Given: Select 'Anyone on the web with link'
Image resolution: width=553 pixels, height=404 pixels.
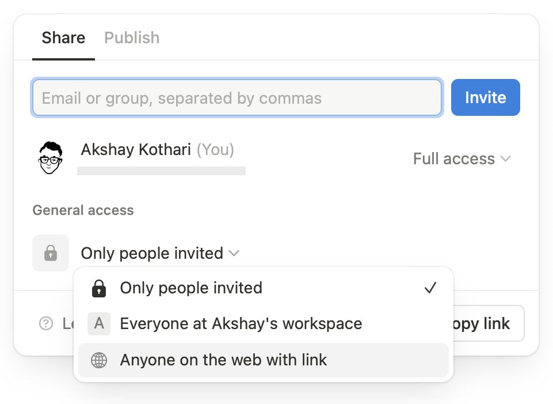Looking at the screenshot, I should 264,360.
